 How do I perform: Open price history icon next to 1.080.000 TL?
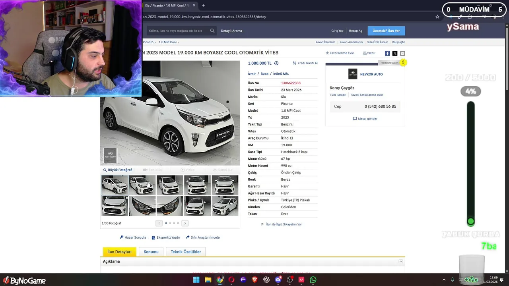coord(276,63)
